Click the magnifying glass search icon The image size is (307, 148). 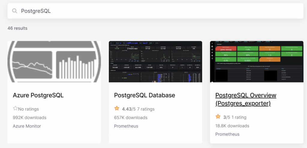pos(14,11)
